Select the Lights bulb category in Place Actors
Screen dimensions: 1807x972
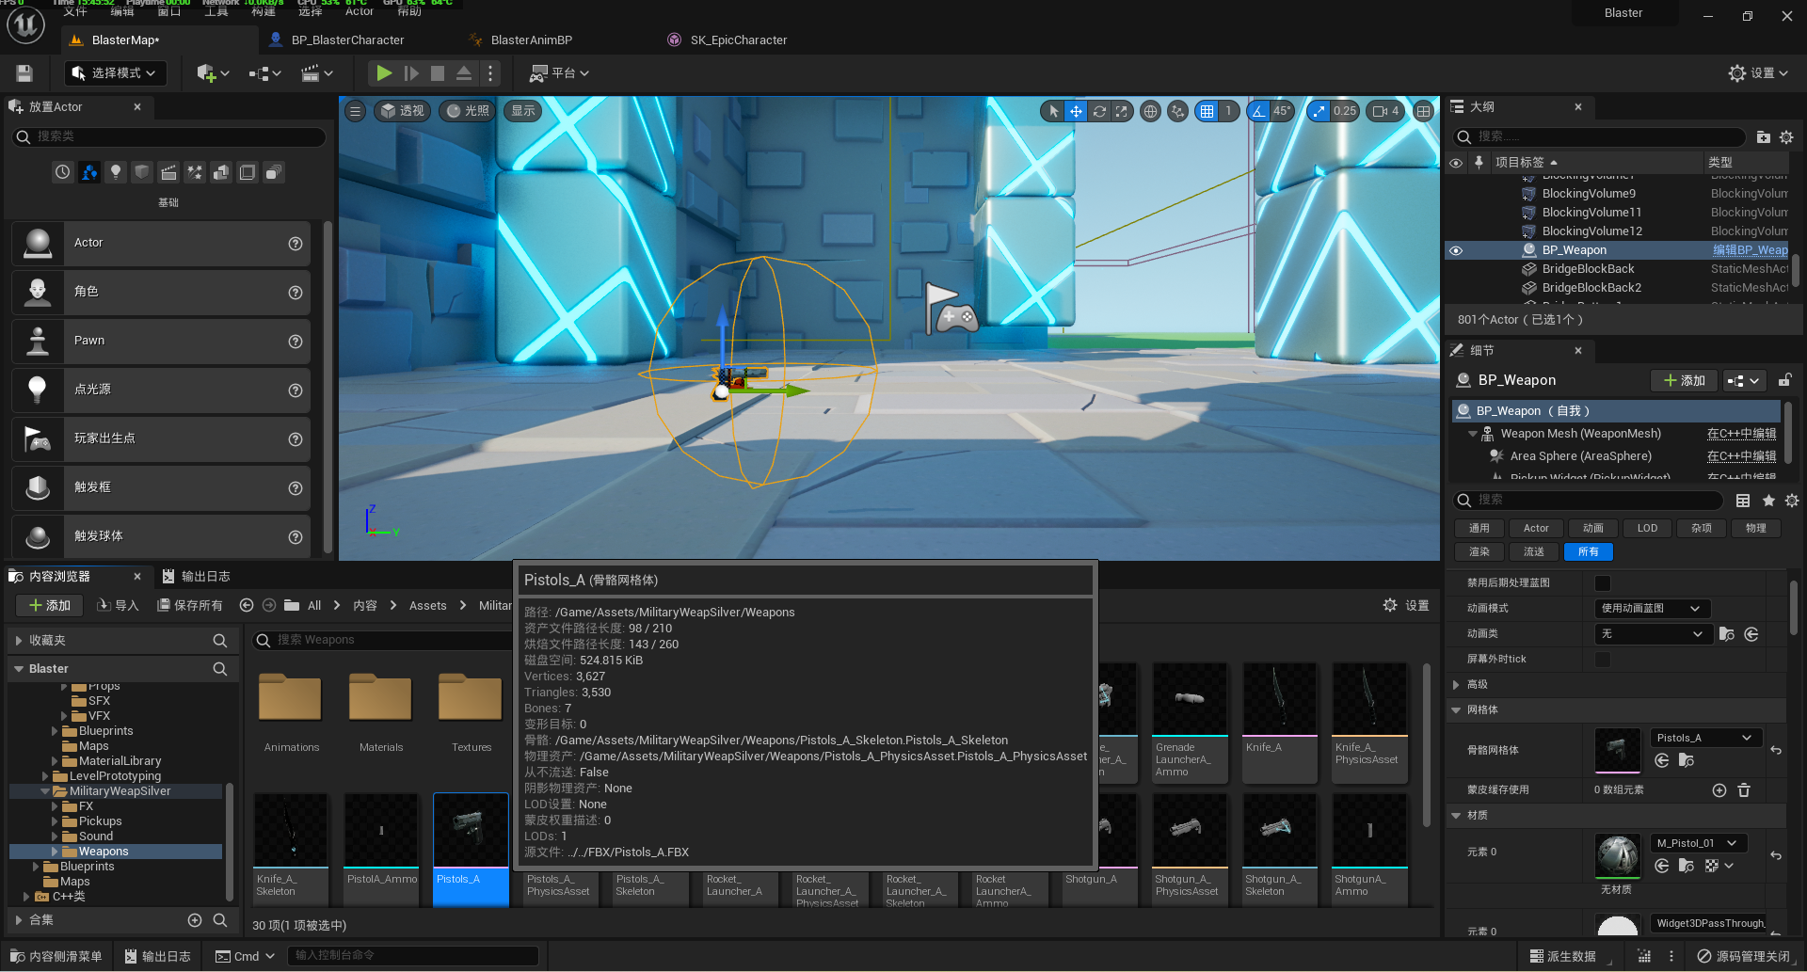tap(116, 172)
